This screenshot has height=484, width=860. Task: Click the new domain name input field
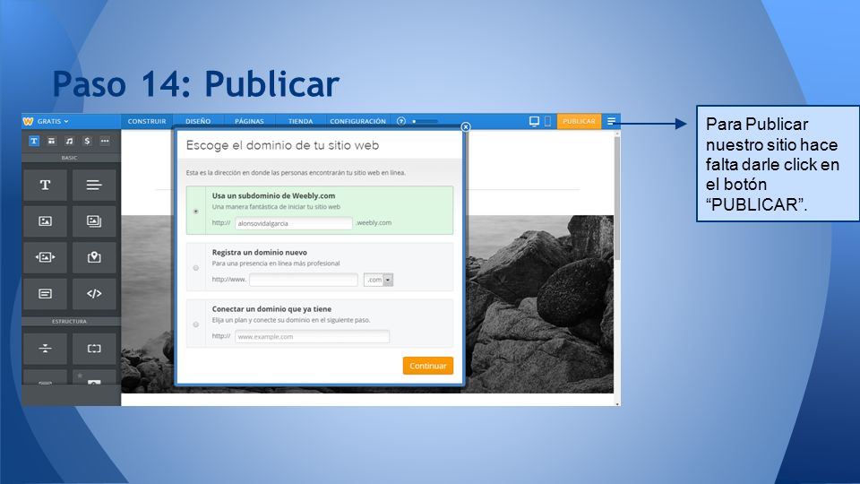(x=304, y=280)
